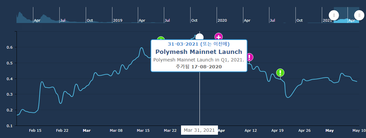Click the 0.1 y-axis value
This screenshot has width=366, height=138.
tap(9, 126)
